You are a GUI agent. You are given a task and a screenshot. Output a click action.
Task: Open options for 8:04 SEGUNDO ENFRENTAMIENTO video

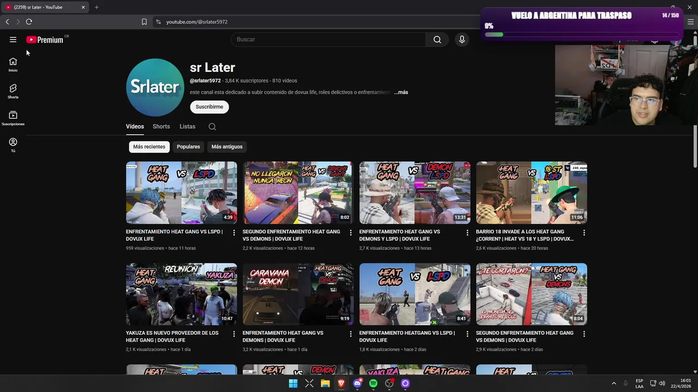coord(584,334)
